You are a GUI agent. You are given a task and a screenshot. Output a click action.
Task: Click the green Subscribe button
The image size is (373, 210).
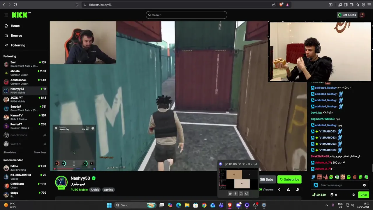click(289, 179)
